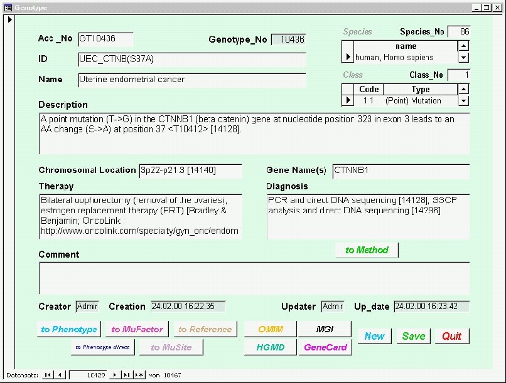506x383 pixels.
Task: Open the 'to MuFactor' link button
Action: pyautogui.click(x=137, y=329)
